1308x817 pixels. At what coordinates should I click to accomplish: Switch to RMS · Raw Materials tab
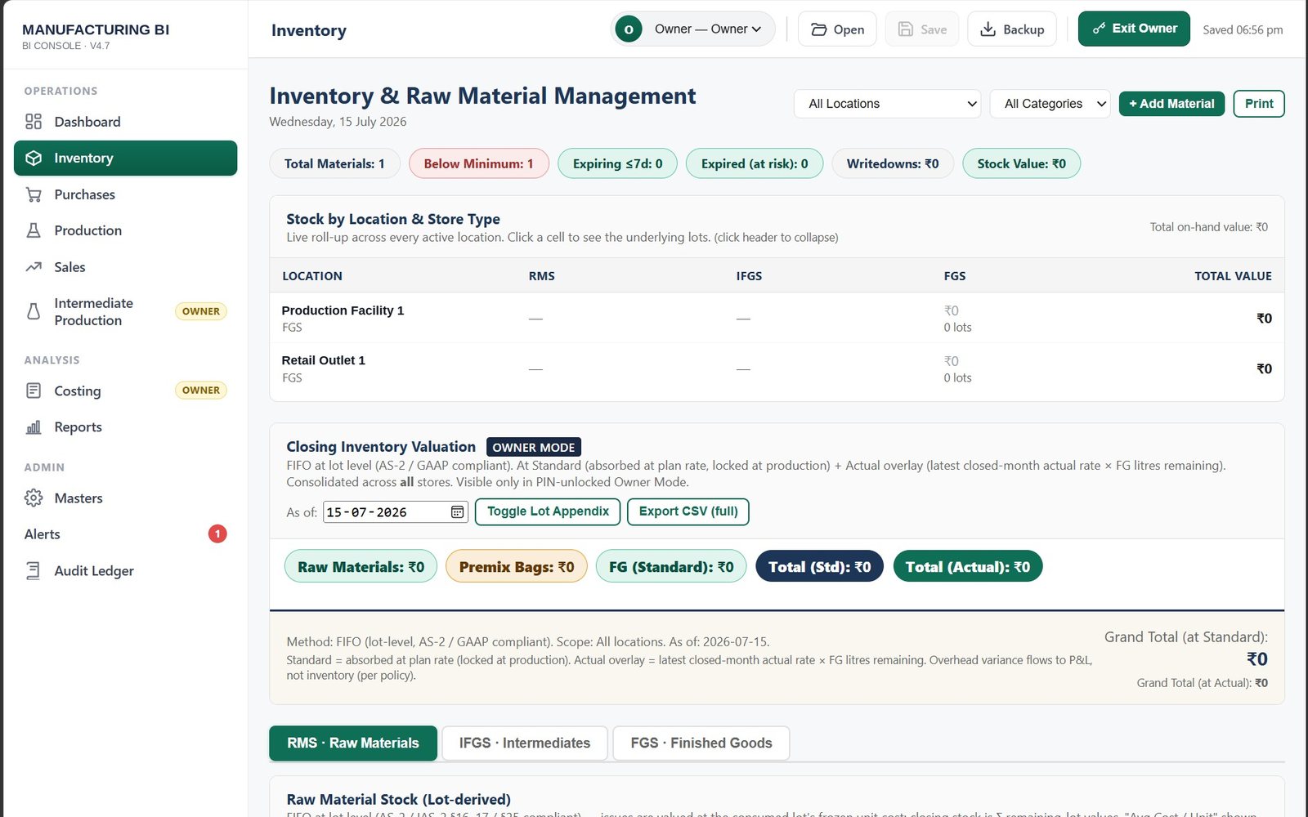point(353,743)
